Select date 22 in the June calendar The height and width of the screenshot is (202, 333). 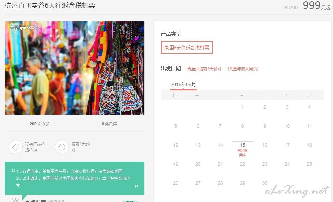click(x=242, y=164)
